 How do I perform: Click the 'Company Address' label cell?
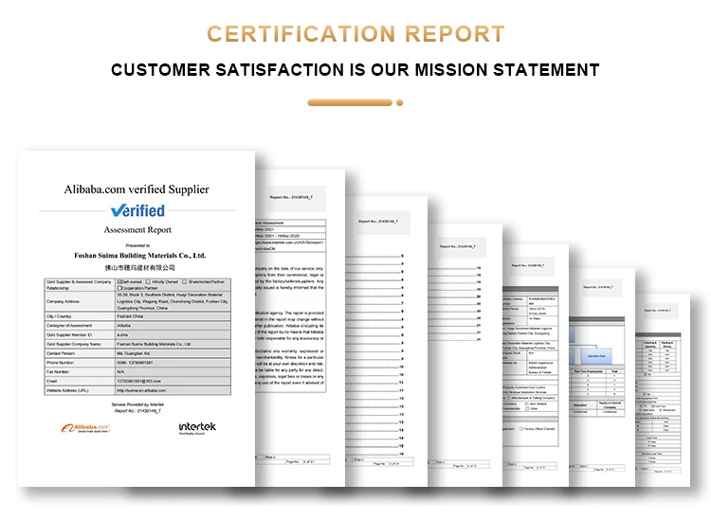coord(80,301)
